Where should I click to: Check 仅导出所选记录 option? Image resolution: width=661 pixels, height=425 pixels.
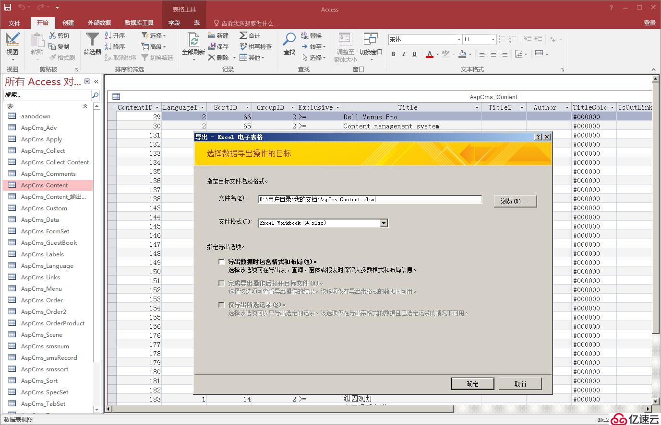coord(221,305)
